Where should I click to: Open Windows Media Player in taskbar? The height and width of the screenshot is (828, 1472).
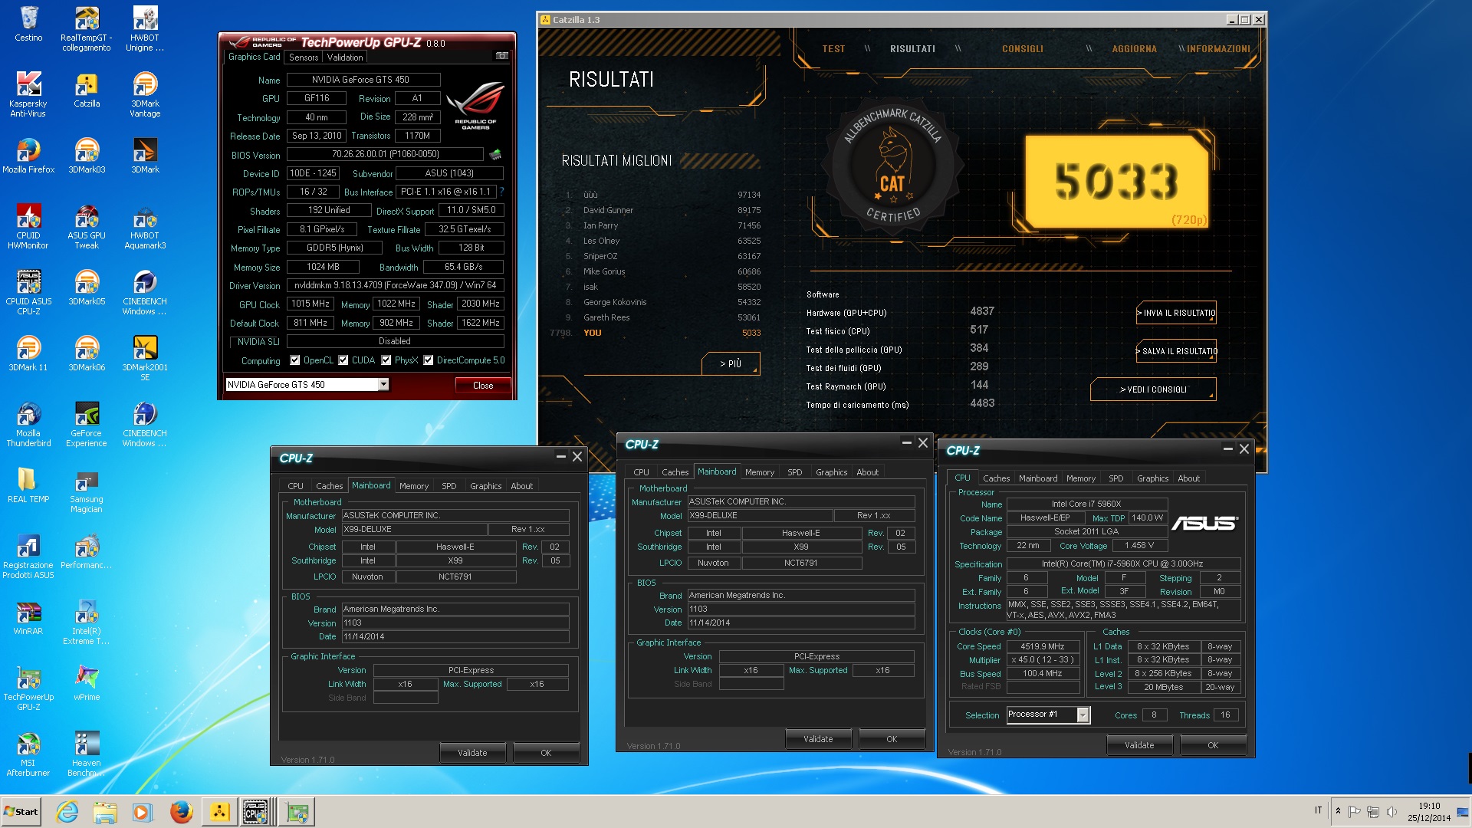coord(143,812)
